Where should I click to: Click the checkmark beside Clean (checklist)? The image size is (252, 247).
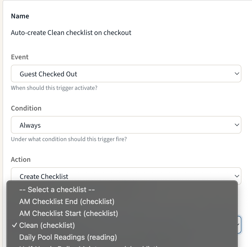pos(14,225)
